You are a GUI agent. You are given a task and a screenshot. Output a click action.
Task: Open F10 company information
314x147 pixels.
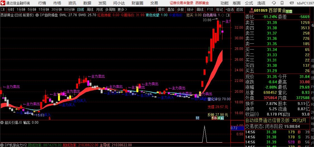coord(210,9)
